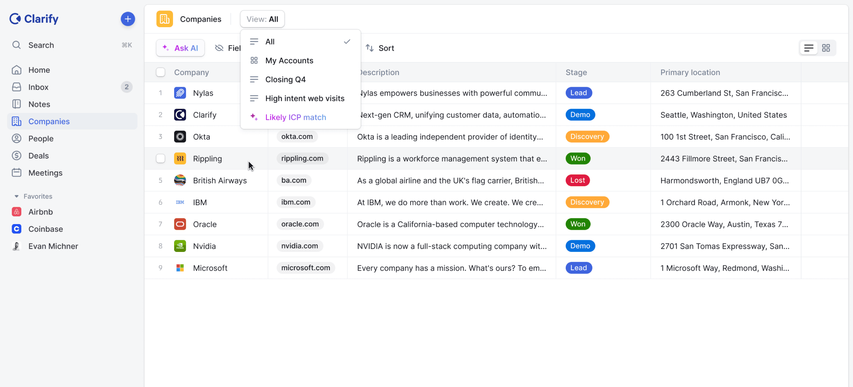Navigate to Deals

point(72,156)
